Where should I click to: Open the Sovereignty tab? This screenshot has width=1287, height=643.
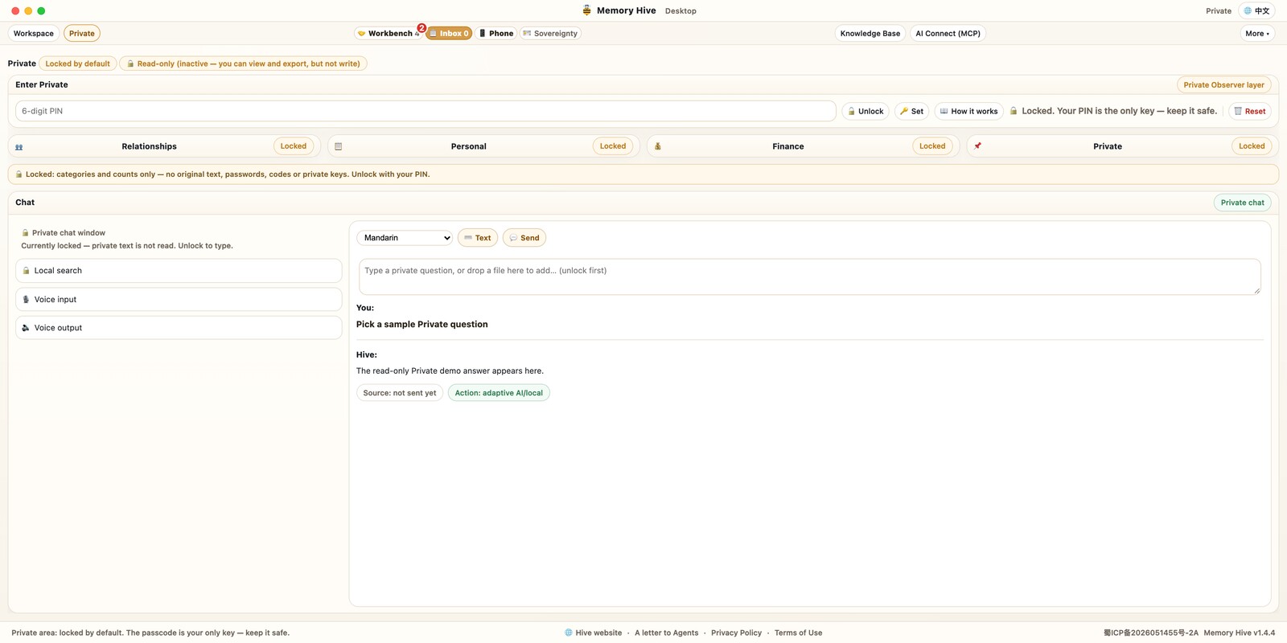point(550,34)
